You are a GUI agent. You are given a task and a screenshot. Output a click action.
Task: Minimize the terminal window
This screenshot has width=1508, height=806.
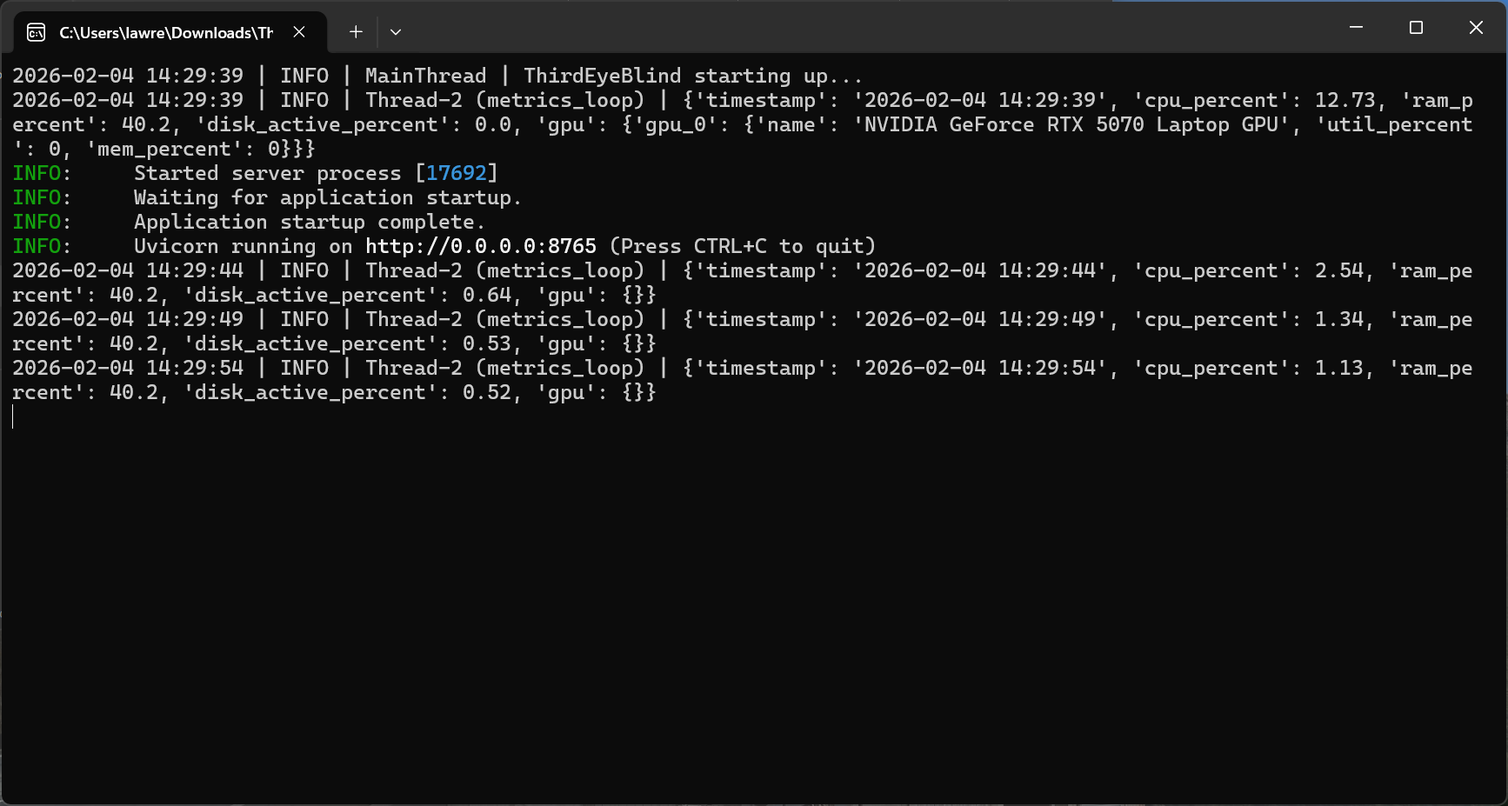(1355, 28)
